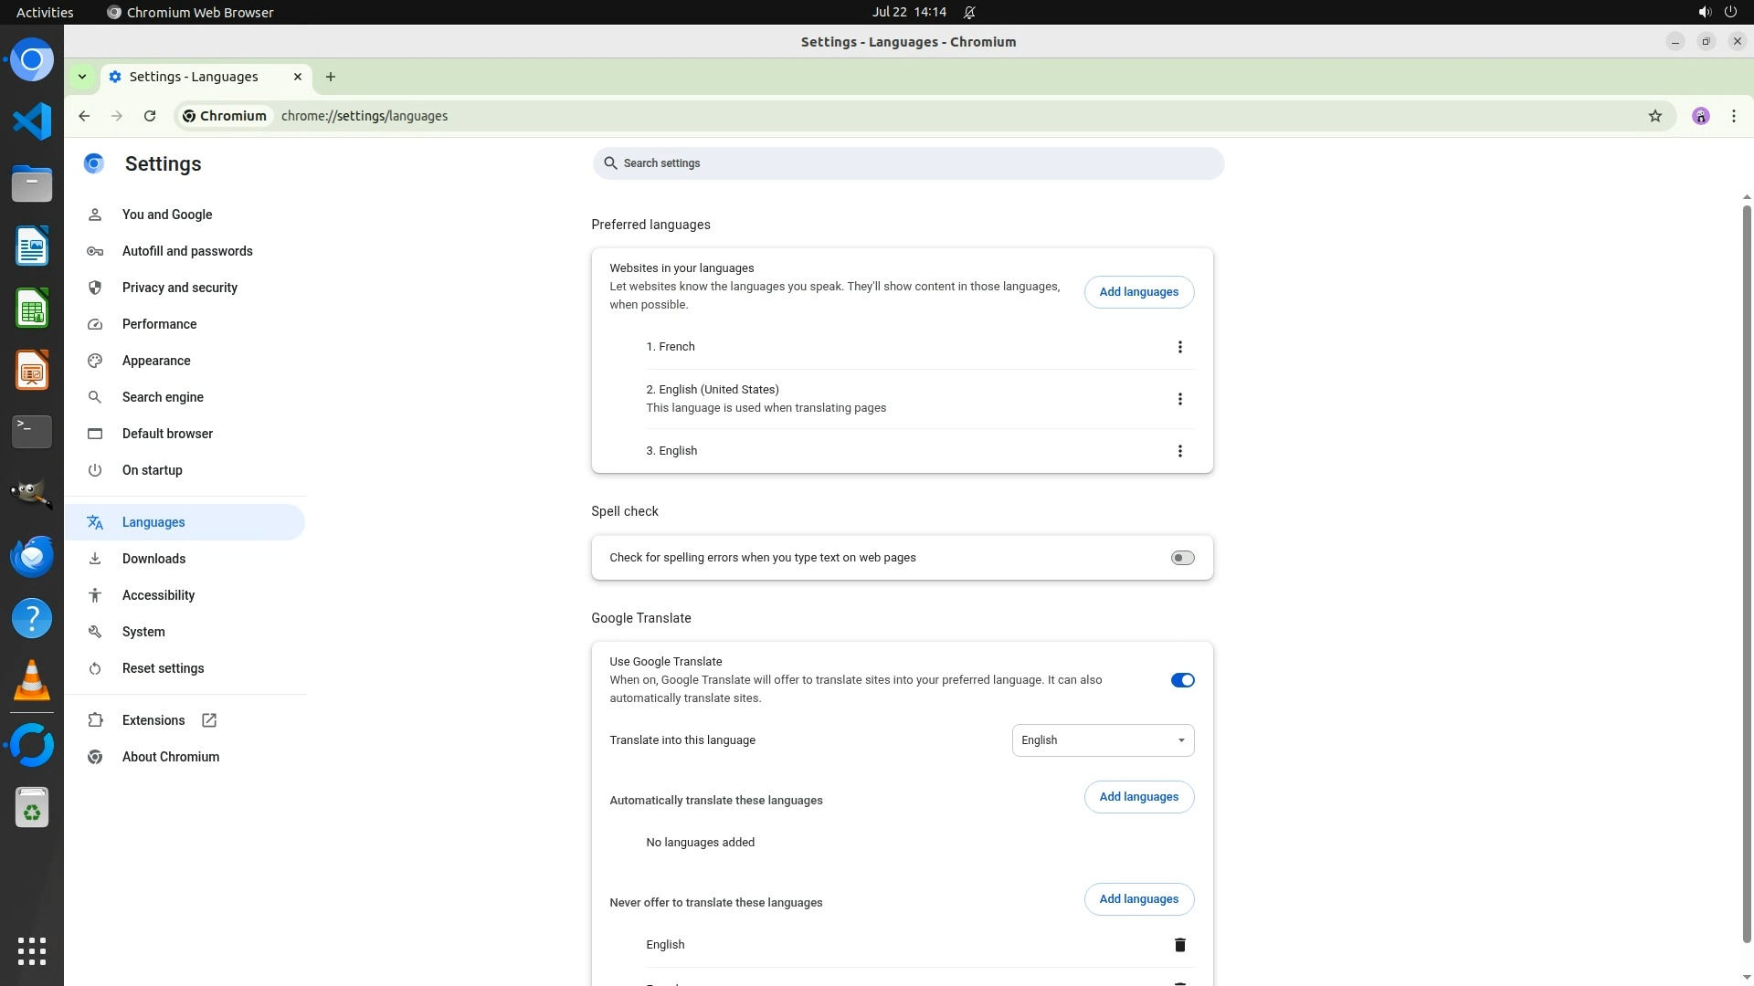Turn off Use Google Translate switch
This screenshot has height=986, width=1754.
[x=1182, y=680]
